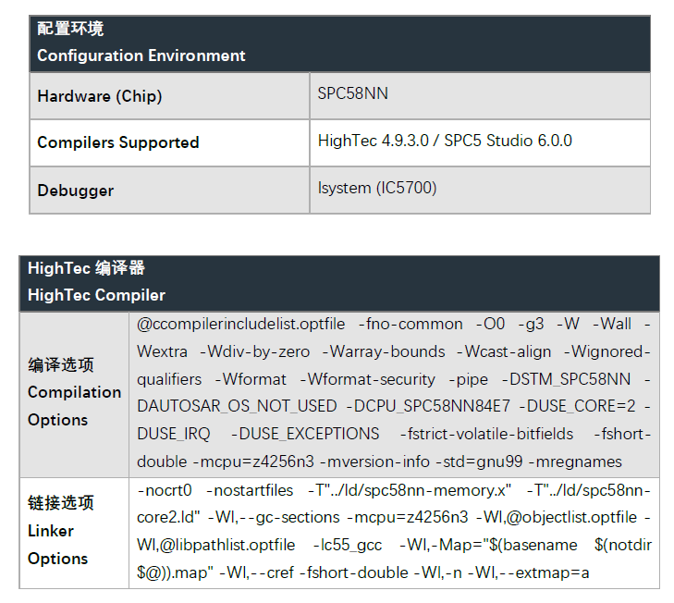Viewport: 674px width, 603px height.
Task: Click the 'Configuration Environment' table header
Action: click(x=339, y=43)
